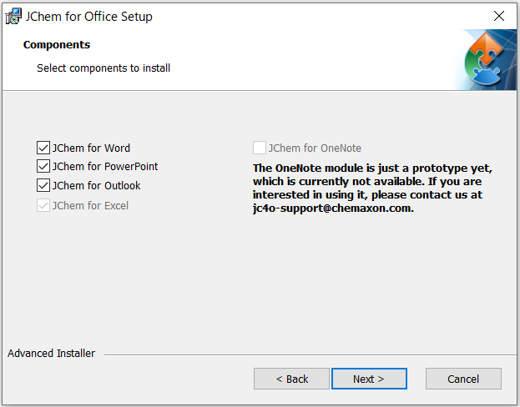Click the Advanced Installer label

point(52,354)
